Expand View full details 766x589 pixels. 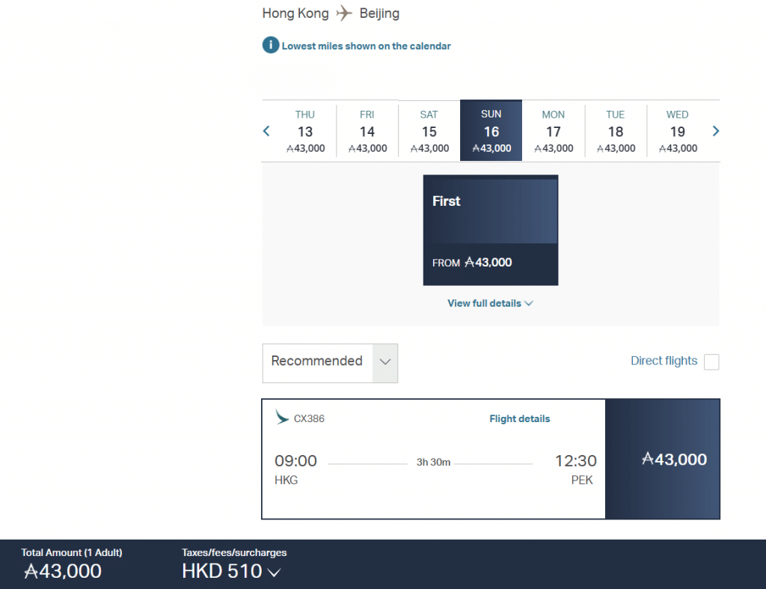[490, 303]
